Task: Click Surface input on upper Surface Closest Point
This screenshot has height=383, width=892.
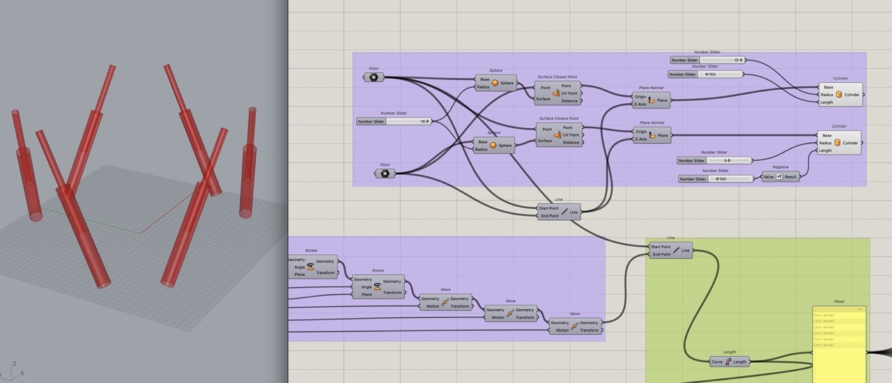Action: coord(544,98)
